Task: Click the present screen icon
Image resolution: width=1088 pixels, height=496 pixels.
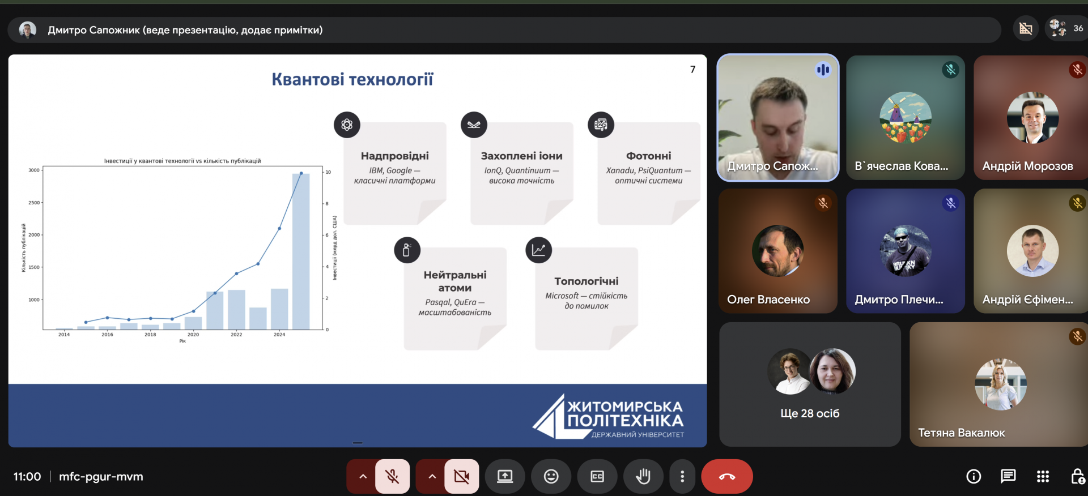Action: [x=505, y=476]
